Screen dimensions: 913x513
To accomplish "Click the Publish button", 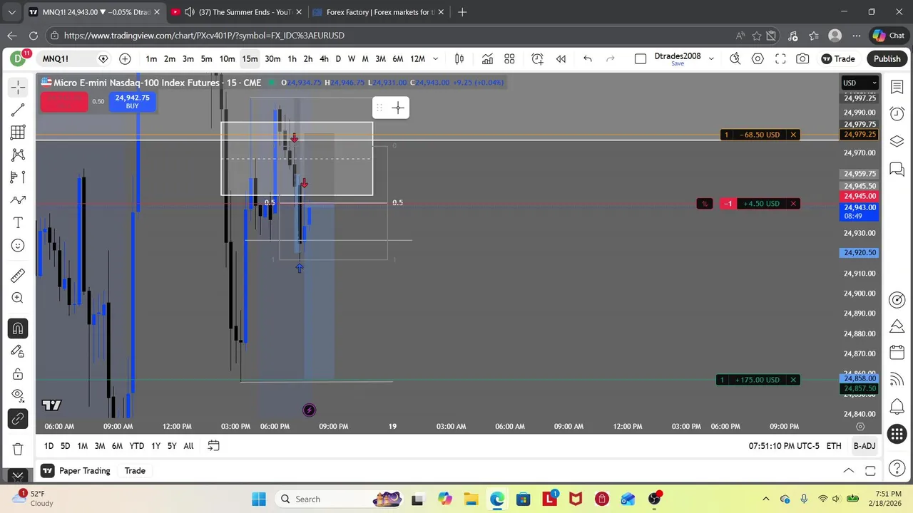I will pos(887,58).
